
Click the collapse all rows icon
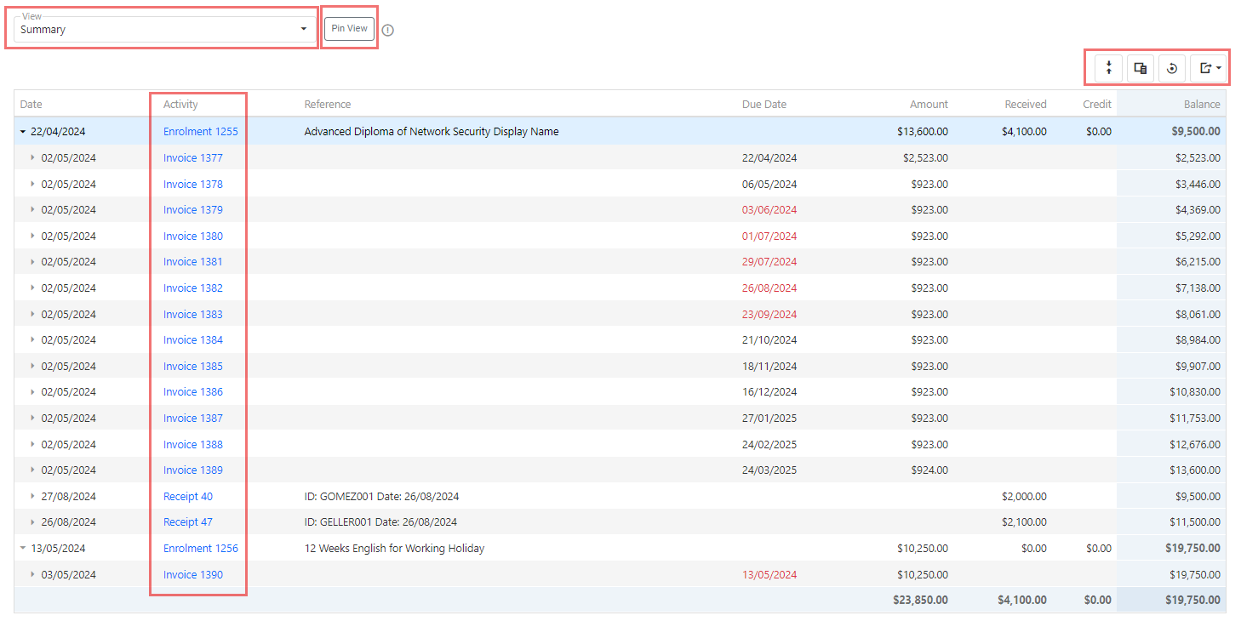1108,69
